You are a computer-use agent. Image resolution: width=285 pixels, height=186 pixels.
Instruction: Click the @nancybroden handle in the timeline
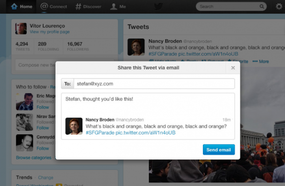pyautogui.click(x=198, y=41)
